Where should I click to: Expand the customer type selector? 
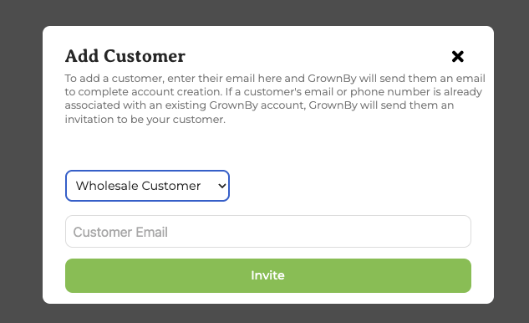[x=147, y=186]
